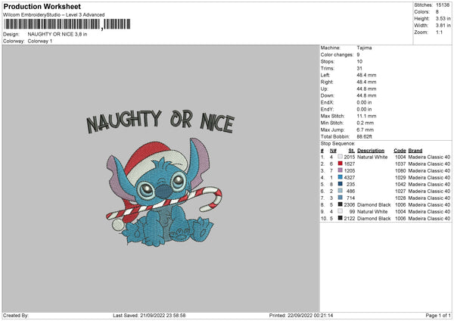454x321 pixels.
Task: Click the steel blue swatch with 714 stitches
Action: pos(340,198)
